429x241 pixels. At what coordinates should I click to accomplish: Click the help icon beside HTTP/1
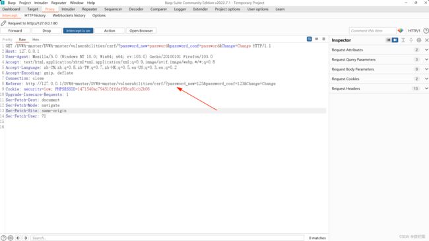[x=426, y=30]
